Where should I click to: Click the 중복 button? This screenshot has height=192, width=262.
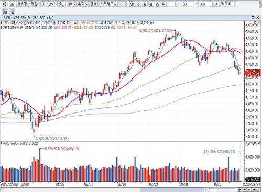[x=93, y=4]
